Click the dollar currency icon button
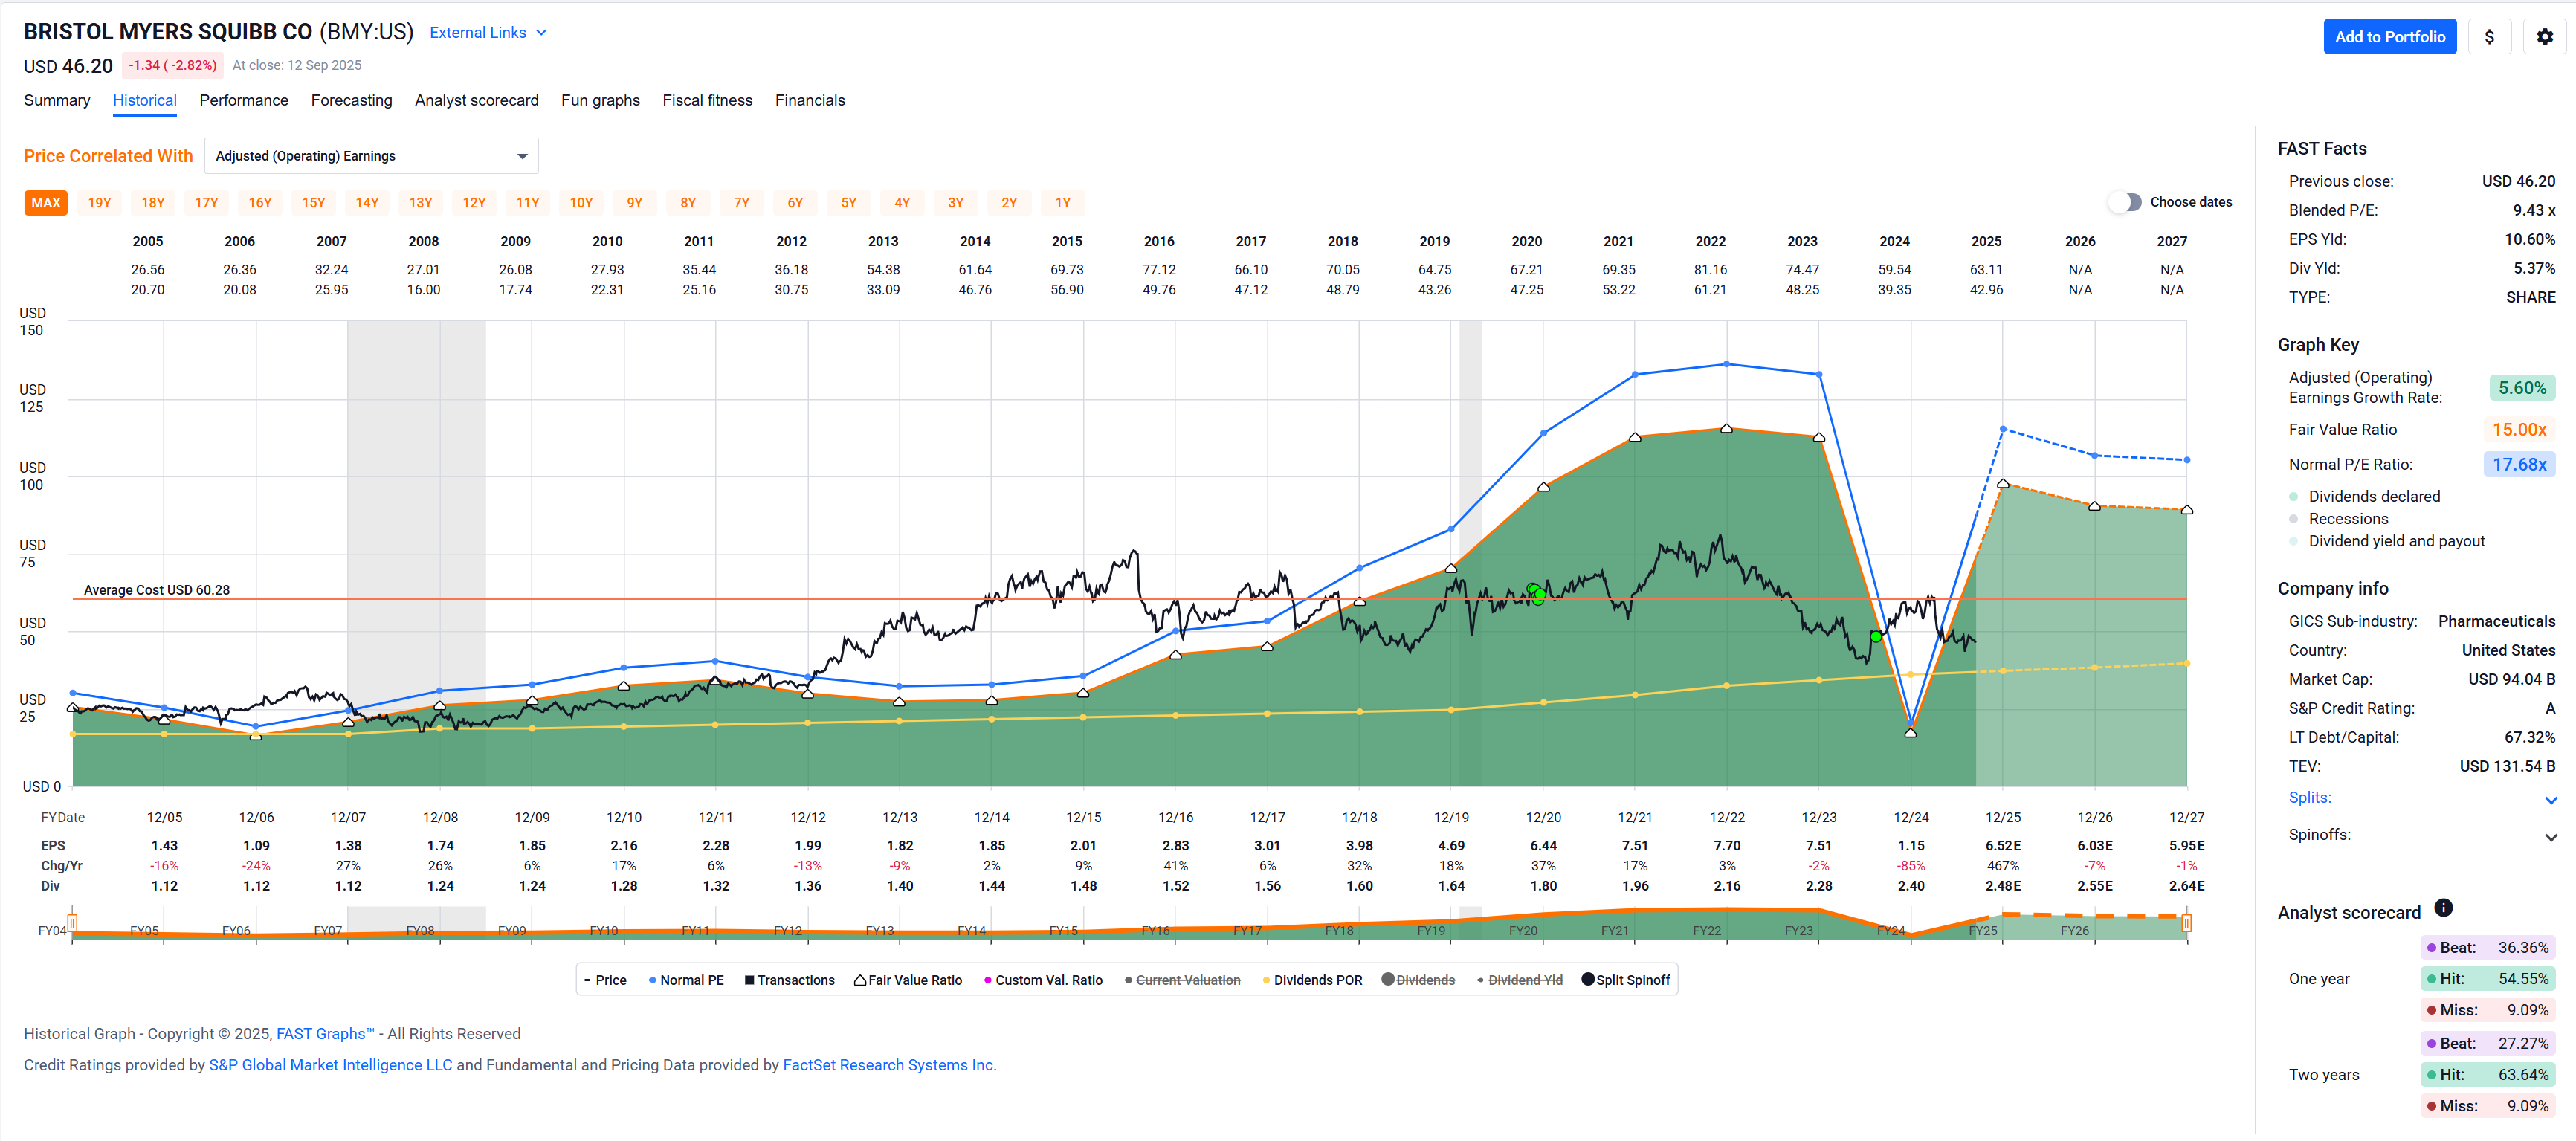This screenshot has height=1141, width=2576. click(x=2489, y=37)
